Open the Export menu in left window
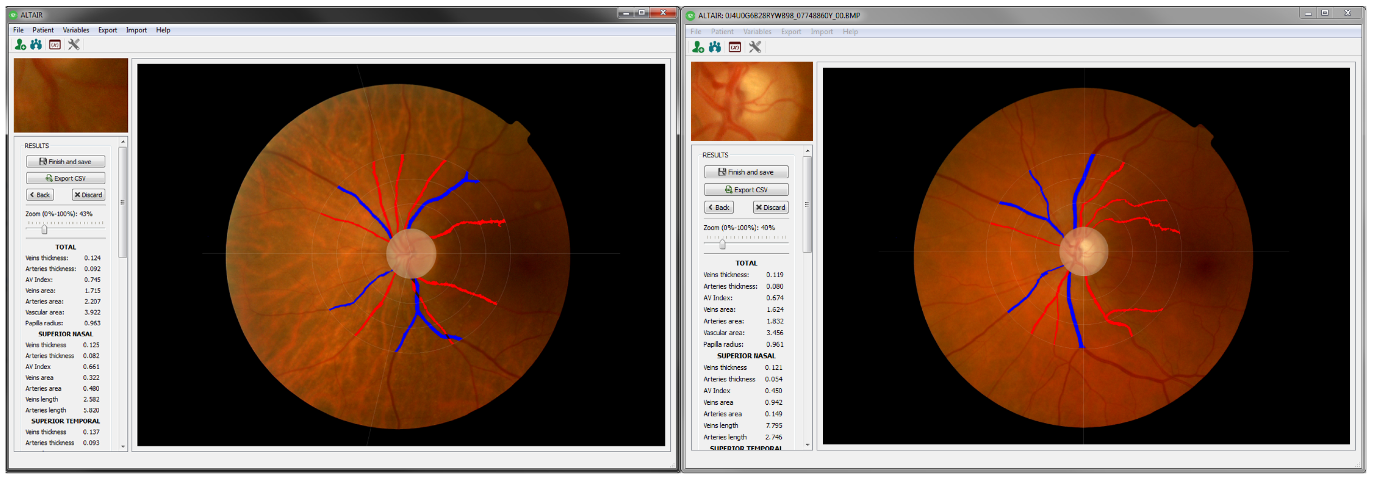Image resolution: width=1376 pixels, height=483 pixels. tap(107, 30)
